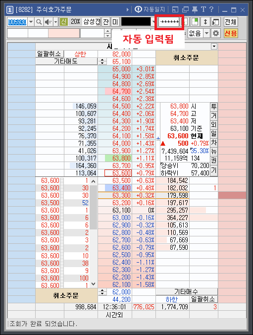Click the bottom-right 일괄취소 button
Image resolution: width=253 pixels, height=335 pixels.
point(203,299)
